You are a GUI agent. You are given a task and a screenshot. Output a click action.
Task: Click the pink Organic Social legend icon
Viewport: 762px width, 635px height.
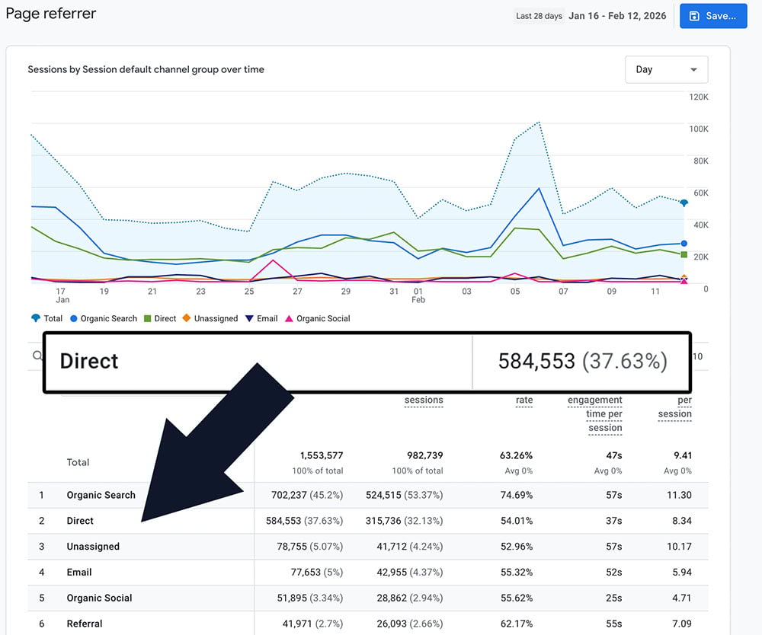click(289, 318)
